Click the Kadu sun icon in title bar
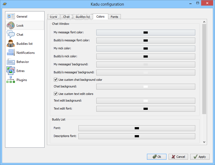Image resolution: width=215 pixels, height=165 pixels. coord(5,4)
